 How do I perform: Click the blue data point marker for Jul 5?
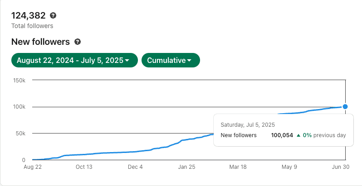pos(345,107)
